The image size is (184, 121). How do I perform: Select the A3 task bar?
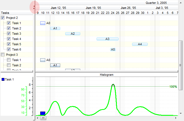point(107,39)
